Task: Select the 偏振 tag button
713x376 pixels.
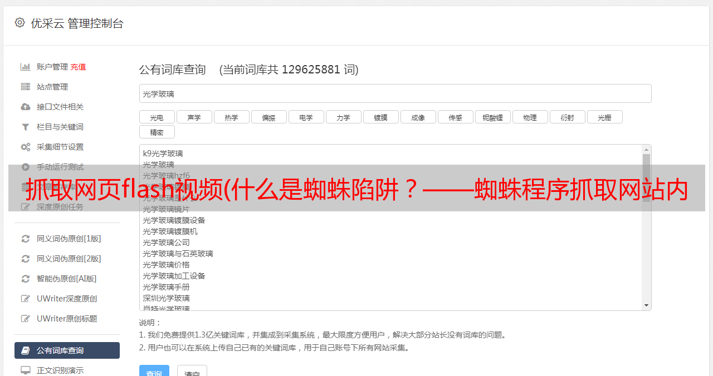Action: pyautogui.click(x=268, y=117)
